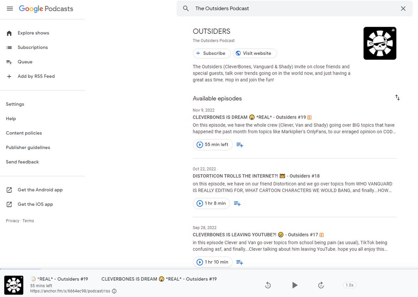The width and height of the screenshot is (418, 297).
Task: Click the playback progress bar
Action: 209,269
